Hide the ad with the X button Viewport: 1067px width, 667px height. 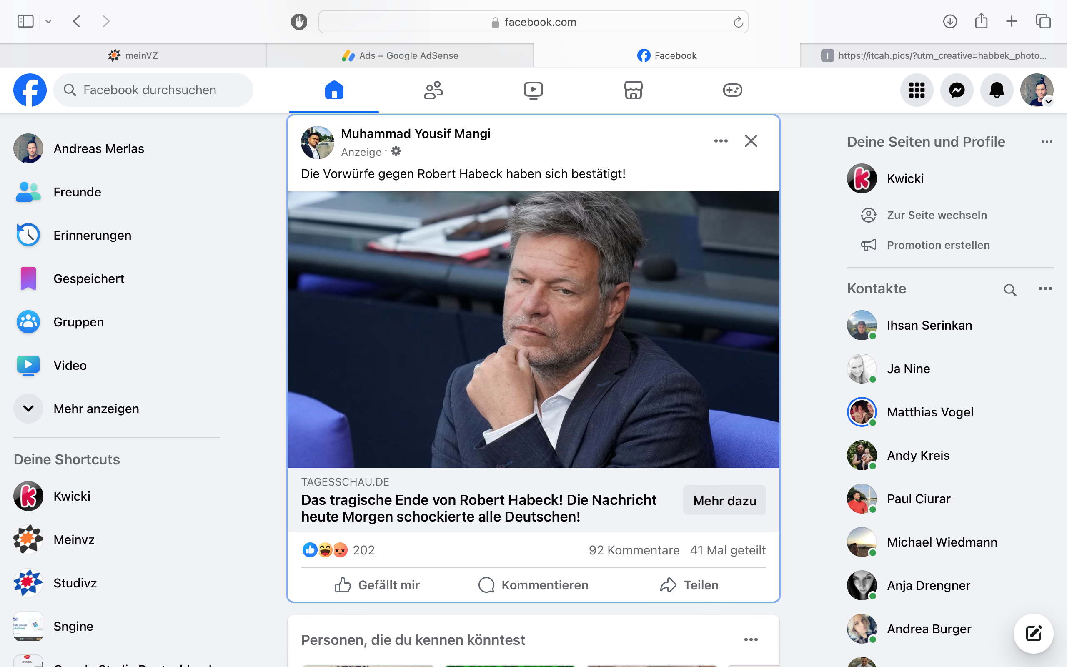(751, 141)
